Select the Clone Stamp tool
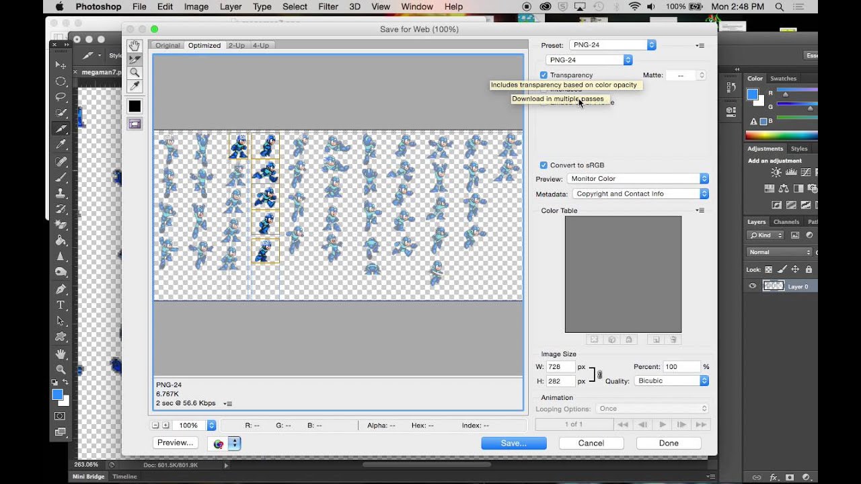Screen dimensions: 861x484 (61, 193)
